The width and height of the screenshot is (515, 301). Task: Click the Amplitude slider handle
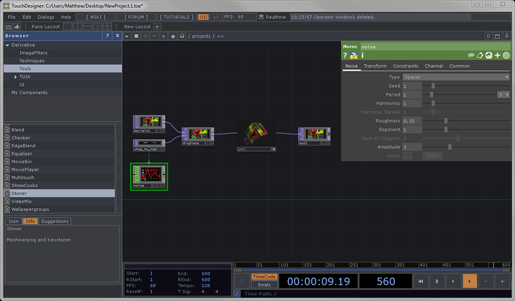pyautogui.click(x=450, y=147)
